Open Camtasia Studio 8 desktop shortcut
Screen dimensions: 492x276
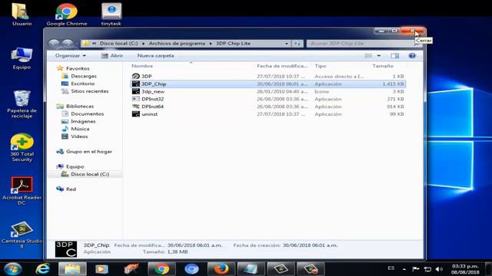[x=22, y=235]
